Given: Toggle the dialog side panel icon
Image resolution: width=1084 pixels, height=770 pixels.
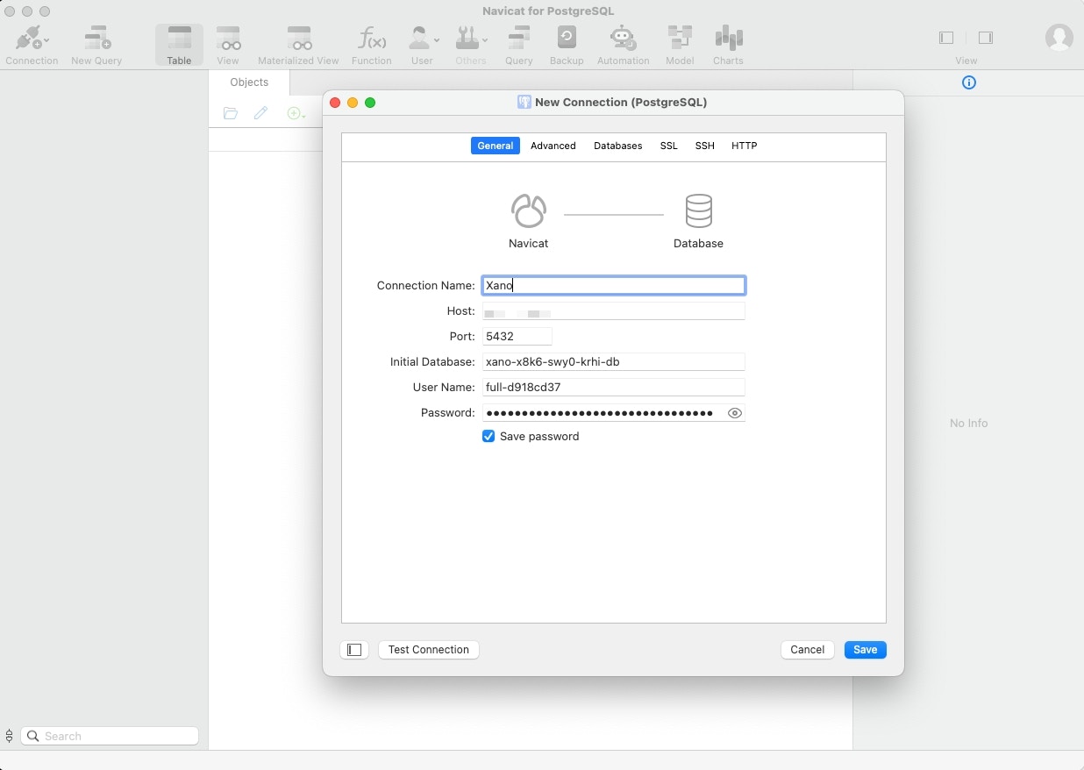Looking at the screenshot, I should point(354,650).
